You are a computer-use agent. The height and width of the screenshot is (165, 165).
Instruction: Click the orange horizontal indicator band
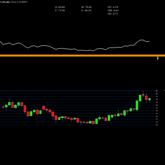point(82,55)
